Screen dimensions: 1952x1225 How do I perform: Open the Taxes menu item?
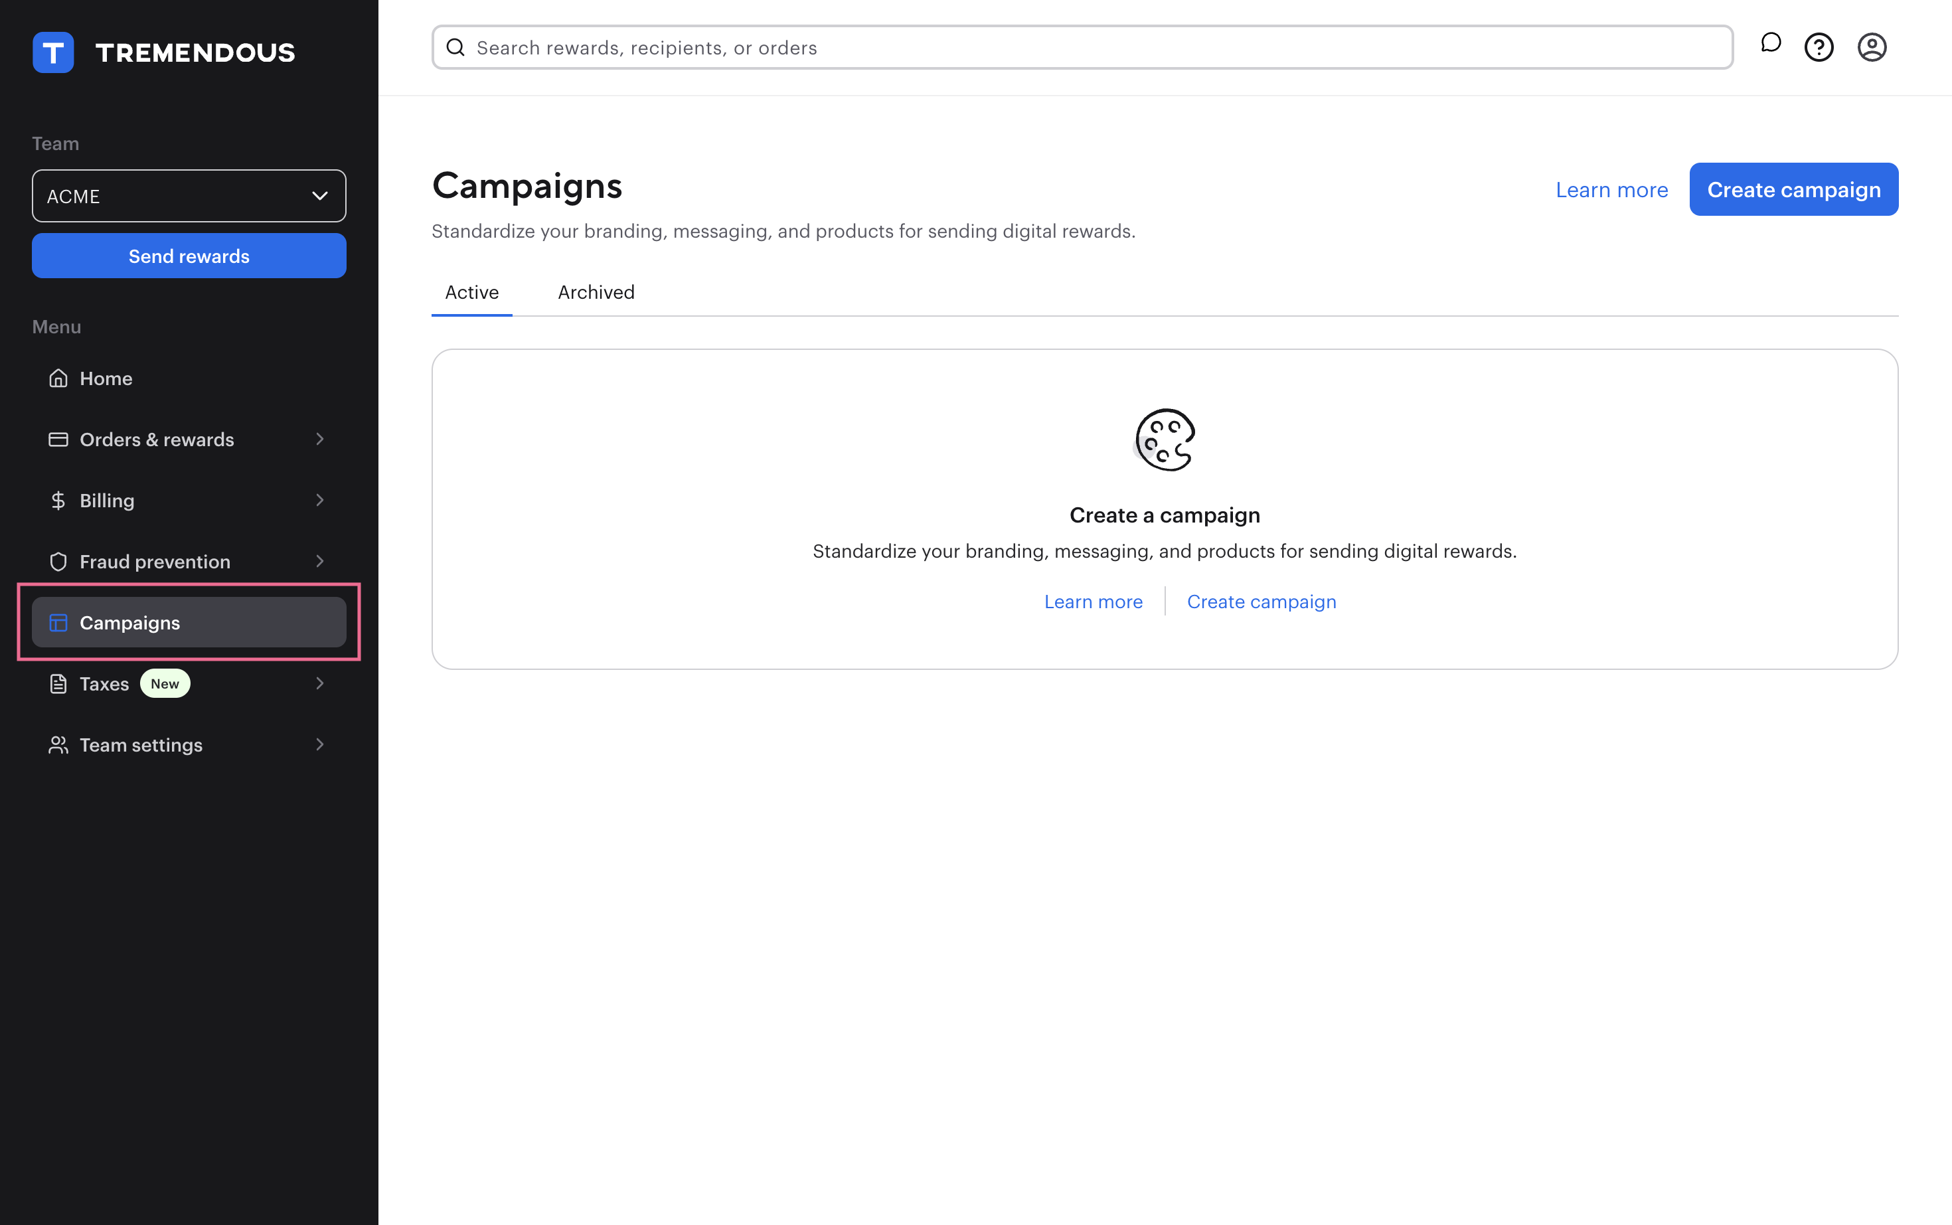pos(189,684)
